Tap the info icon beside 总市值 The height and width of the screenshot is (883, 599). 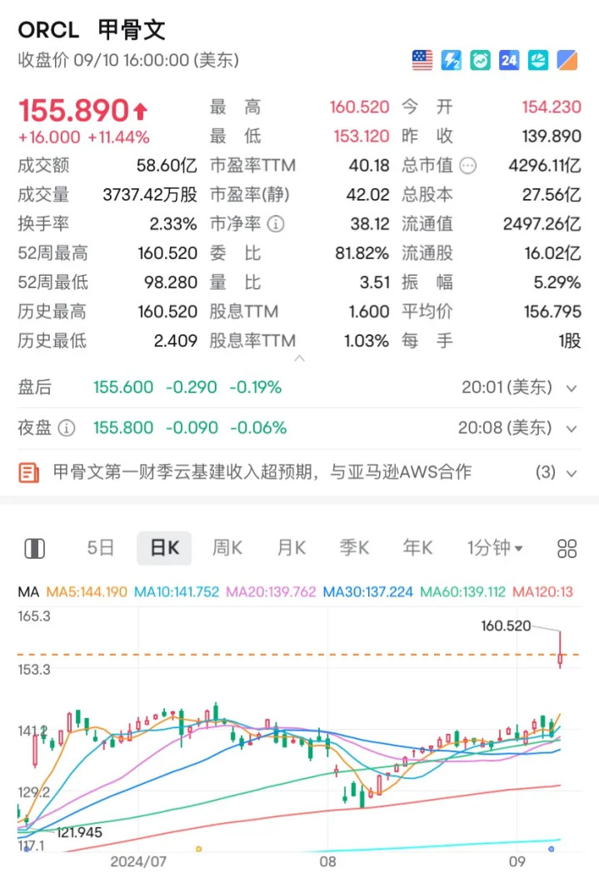pyautogui.click(x=468, y=166)
